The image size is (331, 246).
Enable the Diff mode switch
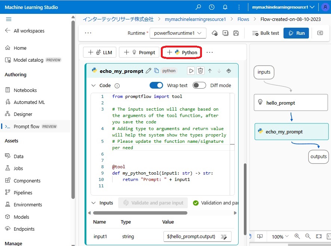point(199,86)
